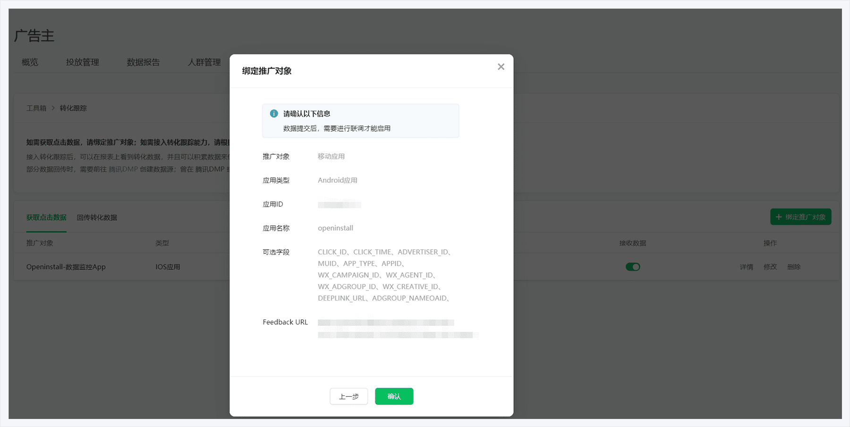Click the 应用名称 label in dialog
This screenshot has height=427, width=850.
276,228
